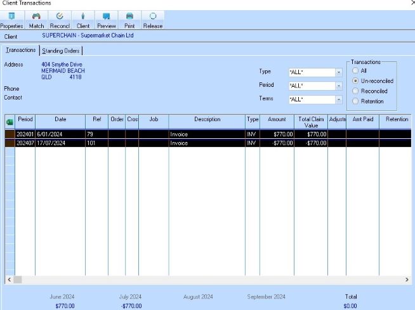Click the Match toolbar icon
The height and width of the screenshot is (310, 415).
click(36, 20)
